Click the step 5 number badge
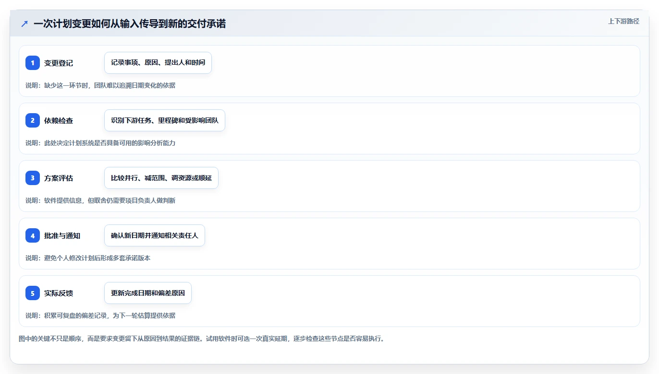 (33, 293)
